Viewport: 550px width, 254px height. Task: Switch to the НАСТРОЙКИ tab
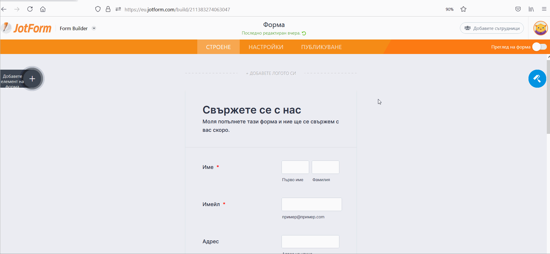point(266,47)
